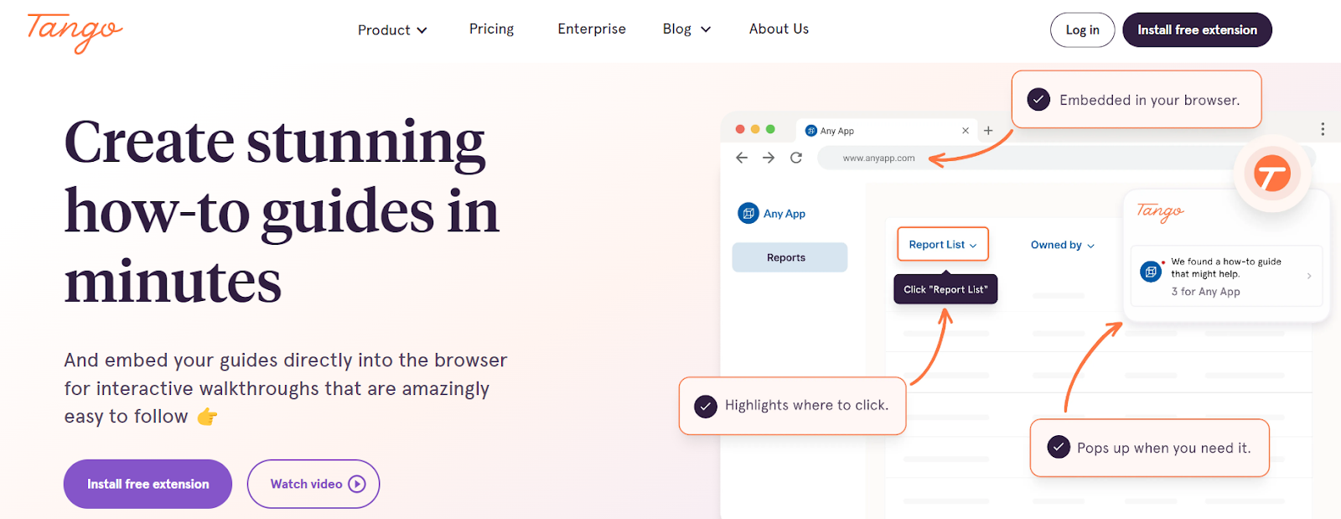This screenshot has height=519, width=1341.
Task: Click the green macOS window dot
Action: [x=770, y=129]
